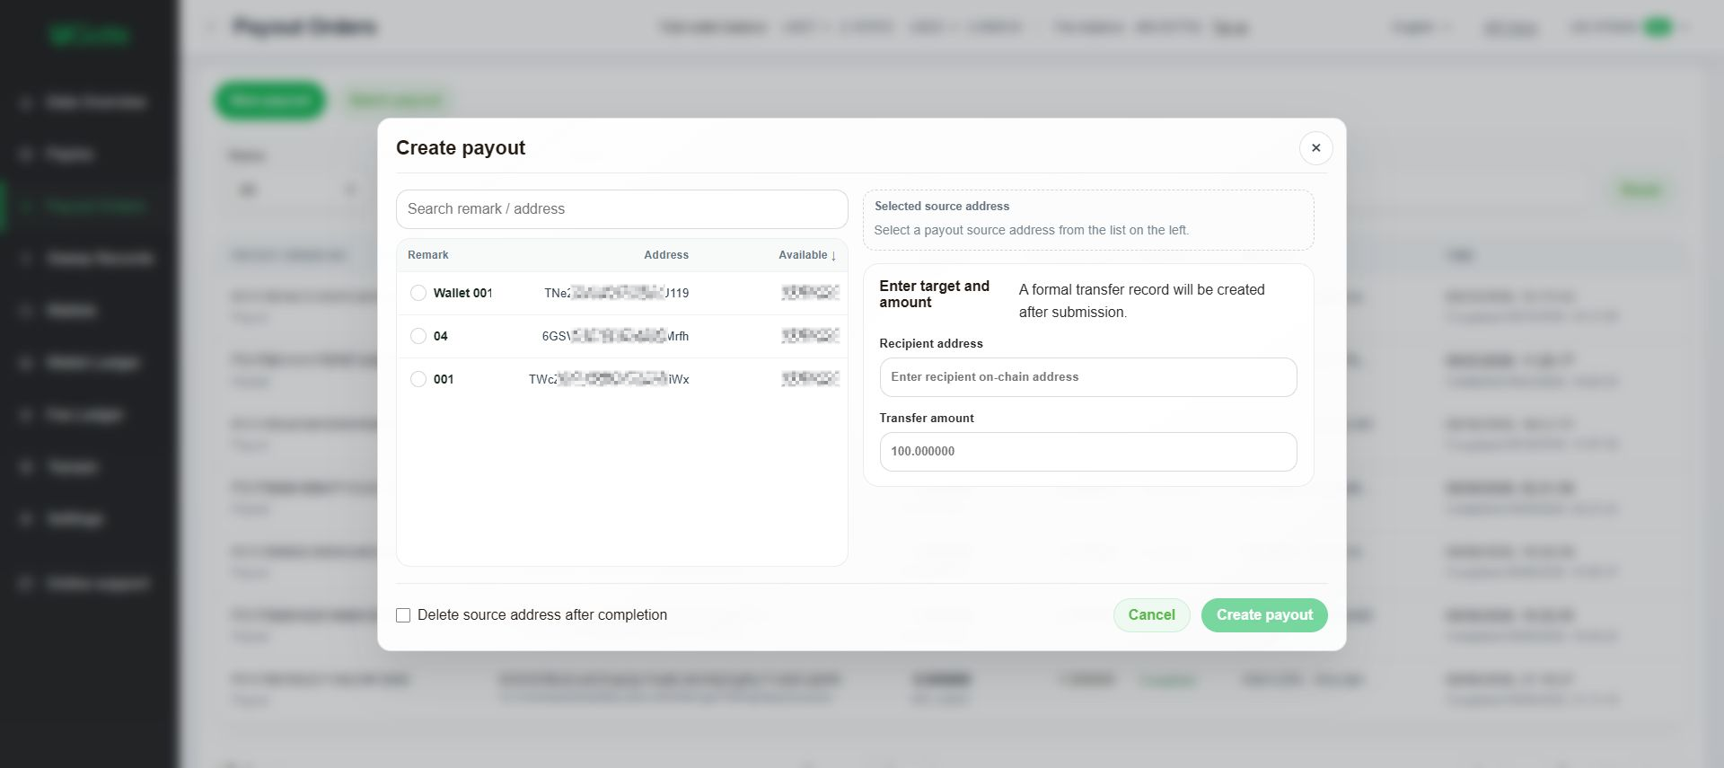The image size is (1724, 768).
Task: Click the Selected source address heading
Action: pos(942,207)
